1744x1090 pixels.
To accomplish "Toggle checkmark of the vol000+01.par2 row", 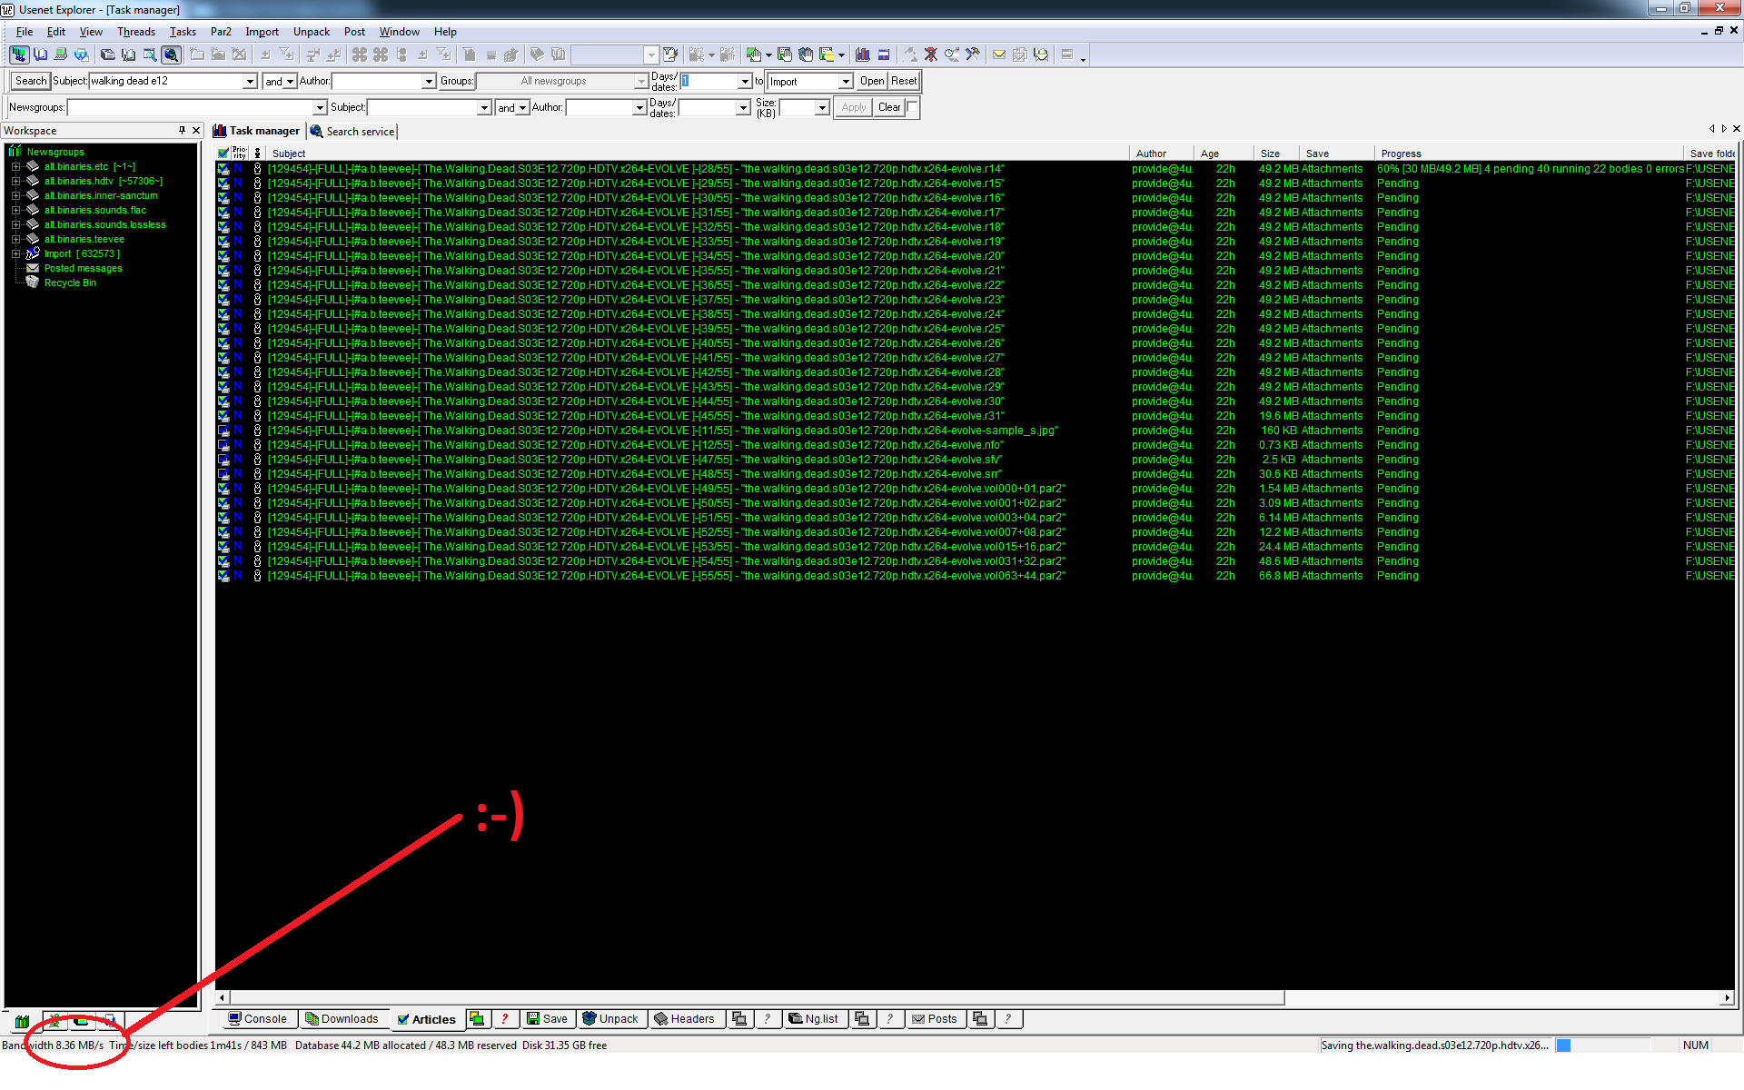I will pos(223,489).
